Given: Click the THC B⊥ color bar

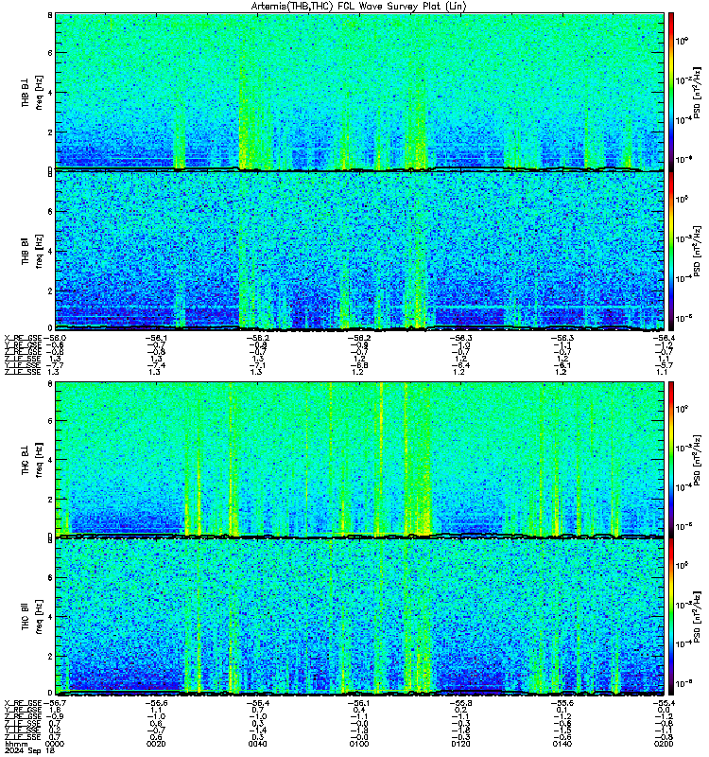Looking at the screenshot, I should point(670,459).
